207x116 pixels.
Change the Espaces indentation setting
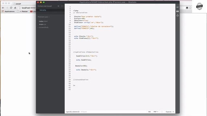(x=169, y=112)
